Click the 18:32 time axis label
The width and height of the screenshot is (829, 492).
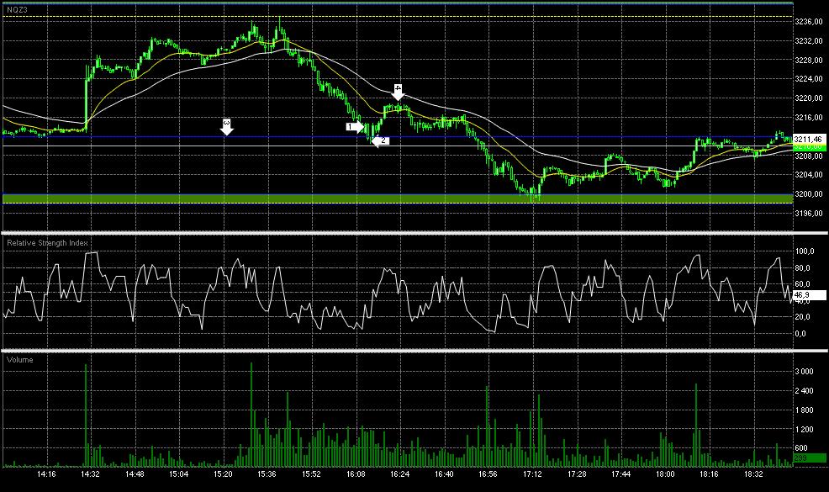click(753, 474)
